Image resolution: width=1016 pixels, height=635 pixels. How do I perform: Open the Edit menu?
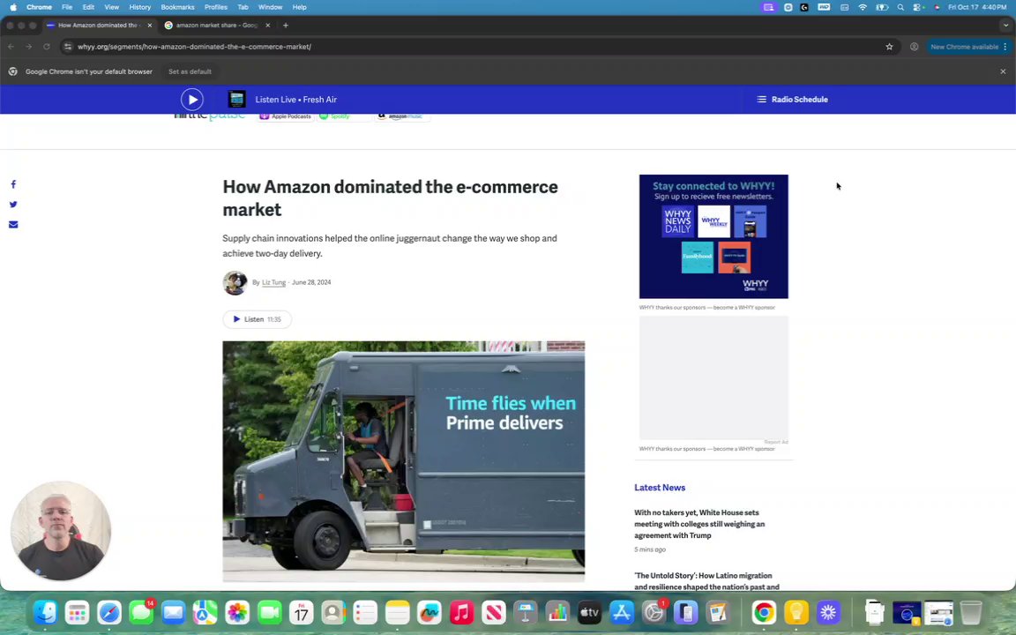(88, 7)
